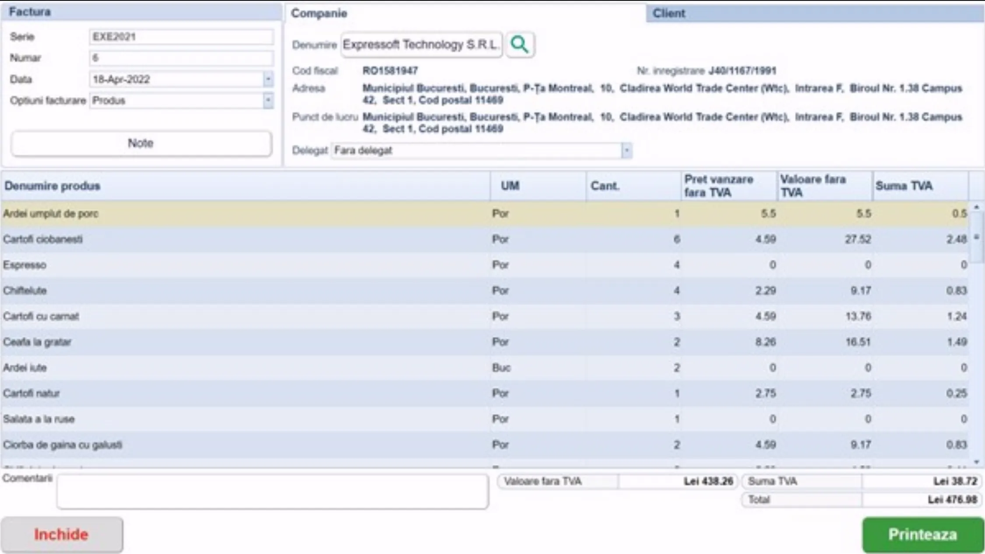Click the green Printeaza button
Viewport: 985px width, 554px height.
click(923, 534)
